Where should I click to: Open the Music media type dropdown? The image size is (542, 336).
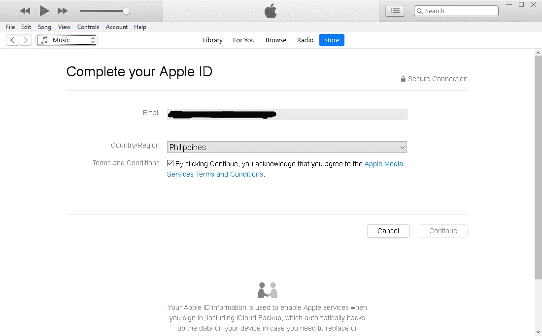67,40
